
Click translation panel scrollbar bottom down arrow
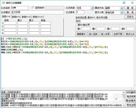click(124, 106)
